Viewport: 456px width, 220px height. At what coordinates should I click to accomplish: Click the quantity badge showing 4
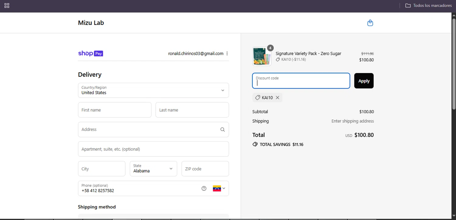click(x=270, y=48)
